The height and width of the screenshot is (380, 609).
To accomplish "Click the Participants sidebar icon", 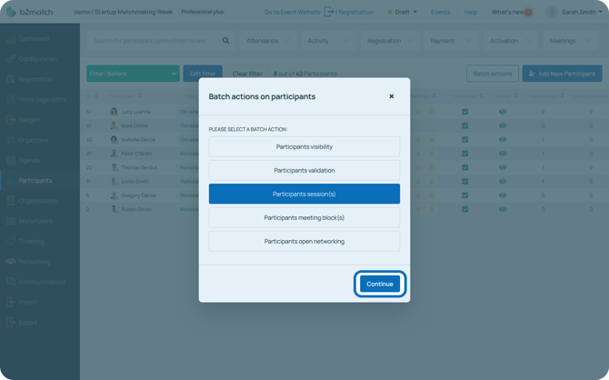I will [x=11, y=180].
